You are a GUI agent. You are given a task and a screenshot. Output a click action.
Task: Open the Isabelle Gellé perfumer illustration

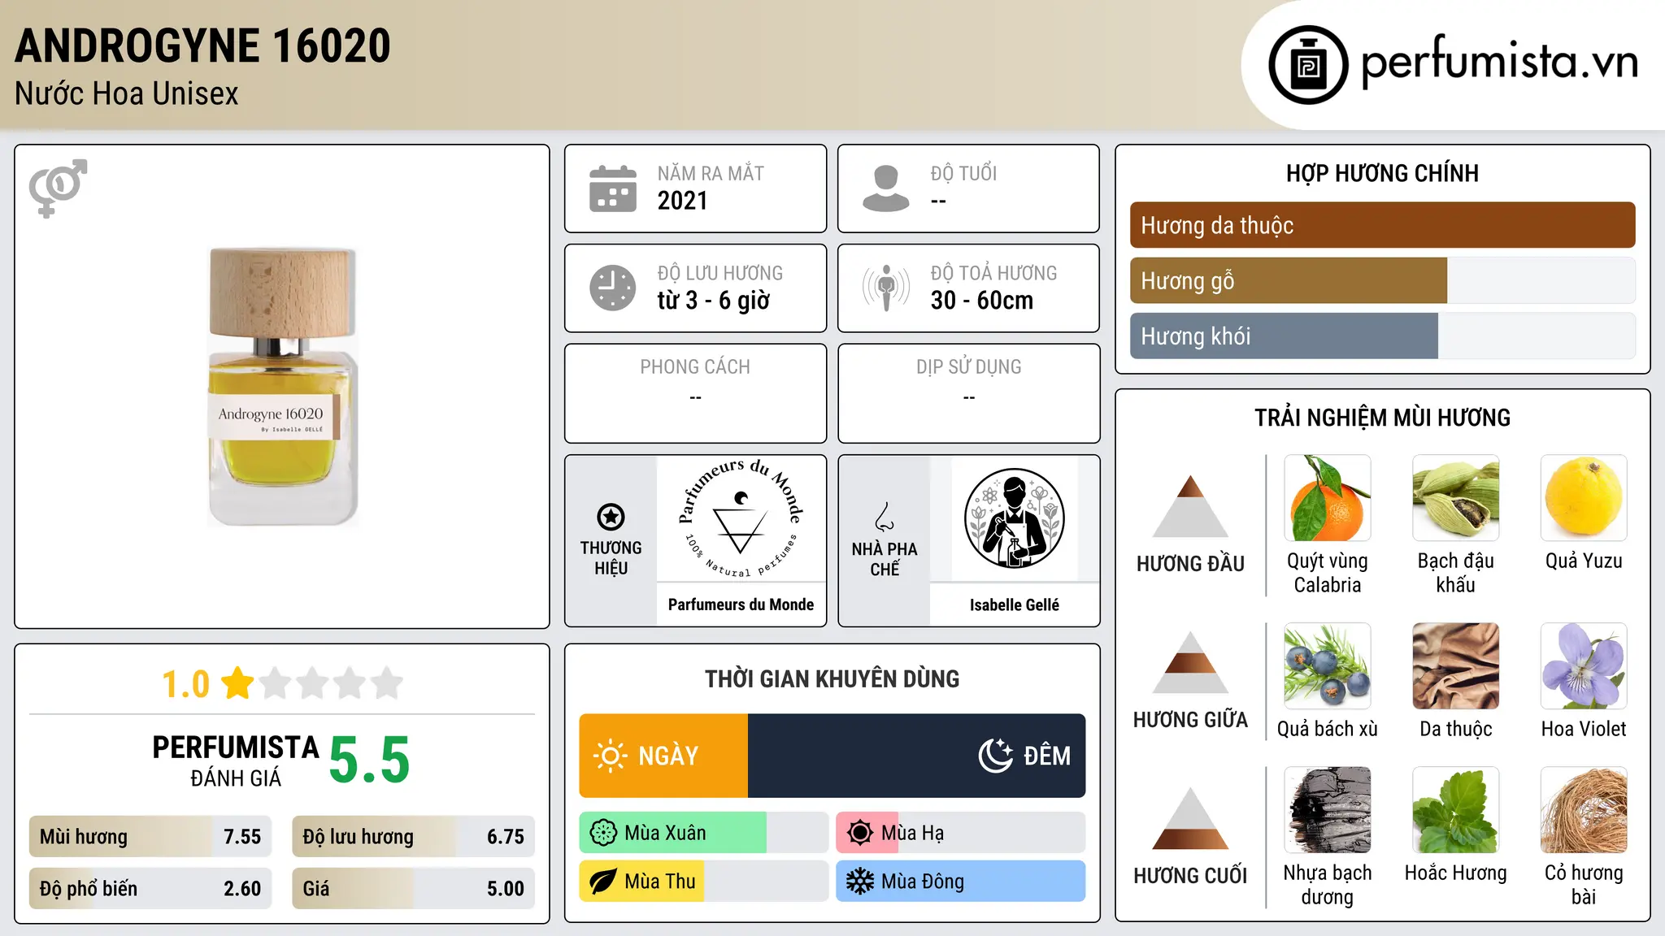point(1014,518)
